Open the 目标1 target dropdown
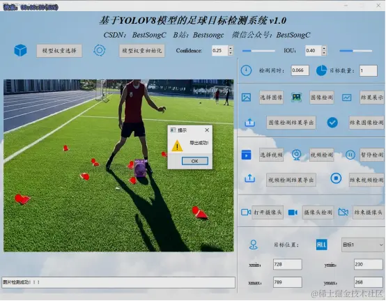 [362, 245]
